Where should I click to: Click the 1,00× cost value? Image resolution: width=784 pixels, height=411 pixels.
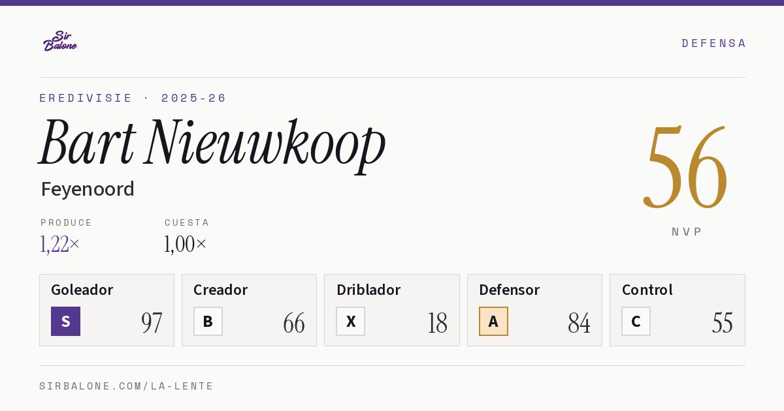(185, 244)
